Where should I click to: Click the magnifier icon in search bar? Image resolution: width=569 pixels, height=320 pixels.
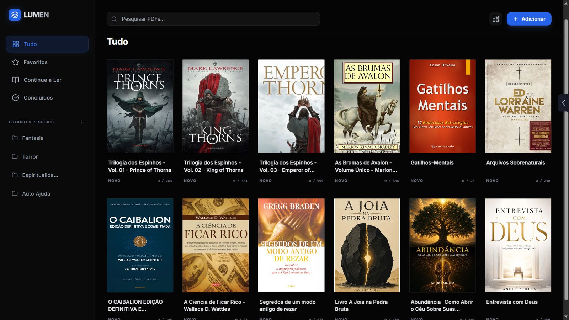114,19
